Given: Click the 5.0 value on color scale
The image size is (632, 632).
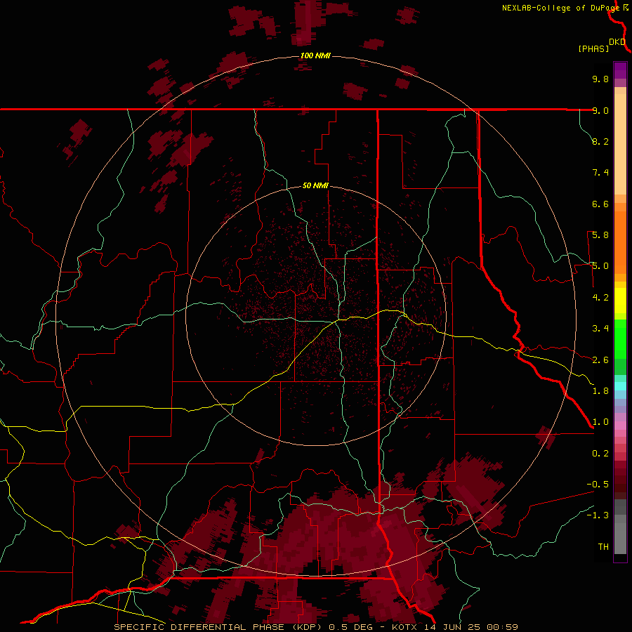Looking at the screenshot, I should pyautogui.click(x=600, y=266).
